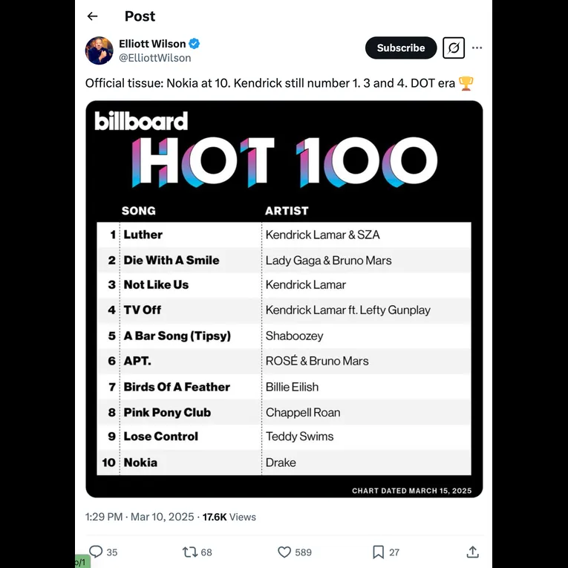This screenshot has height=568, width=568.
Task: Click the share upload icon
Action: pyautogui.click(x=472, y=552)
